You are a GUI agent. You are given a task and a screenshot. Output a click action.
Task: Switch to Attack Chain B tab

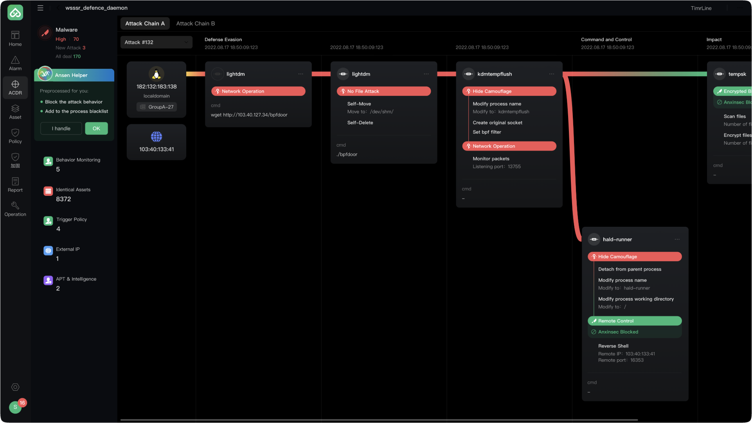click(x=195, y=23)
